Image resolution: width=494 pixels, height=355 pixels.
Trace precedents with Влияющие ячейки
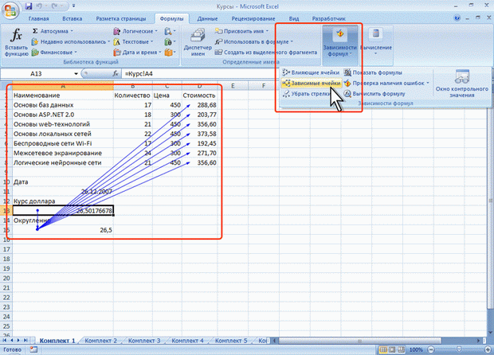(311, 72)
